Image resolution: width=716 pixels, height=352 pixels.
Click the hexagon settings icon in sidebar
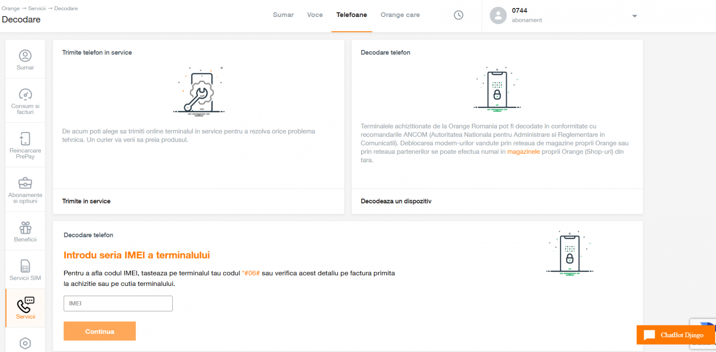(x=25, y=343)
